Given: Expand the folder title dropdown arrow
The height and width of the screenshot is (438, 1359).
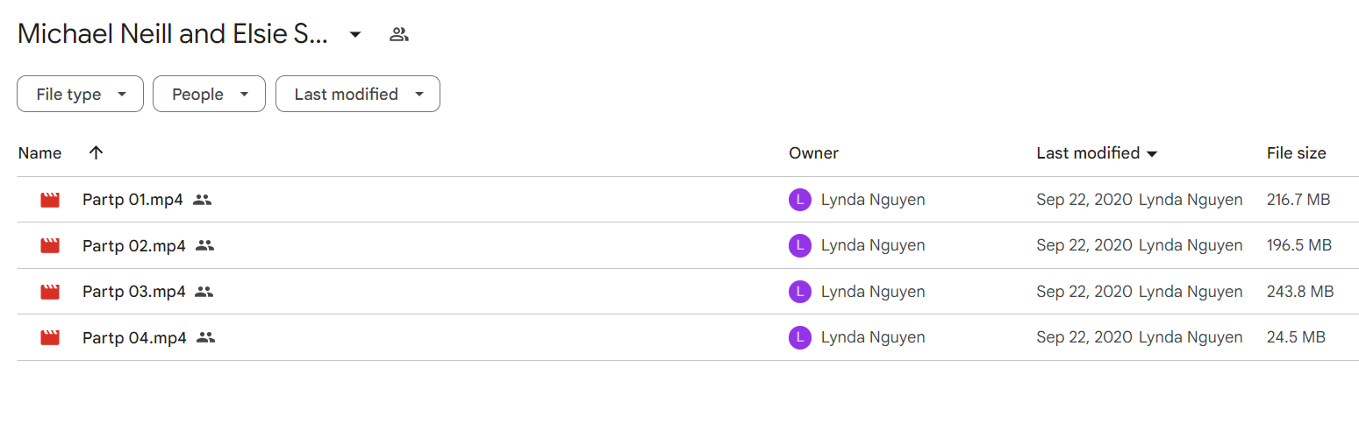Looking at the screenshot, I should [x=355, y=35].
